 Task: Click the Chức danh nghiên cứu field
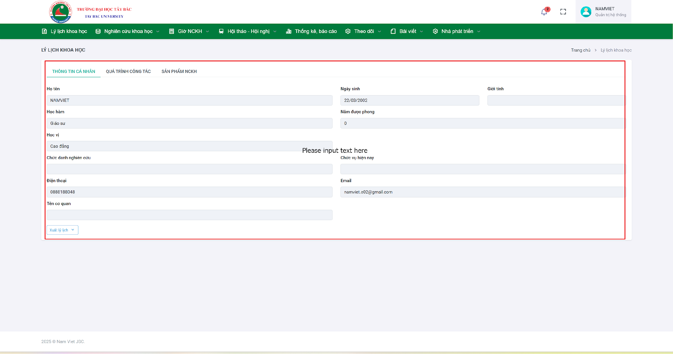(190, 169)
